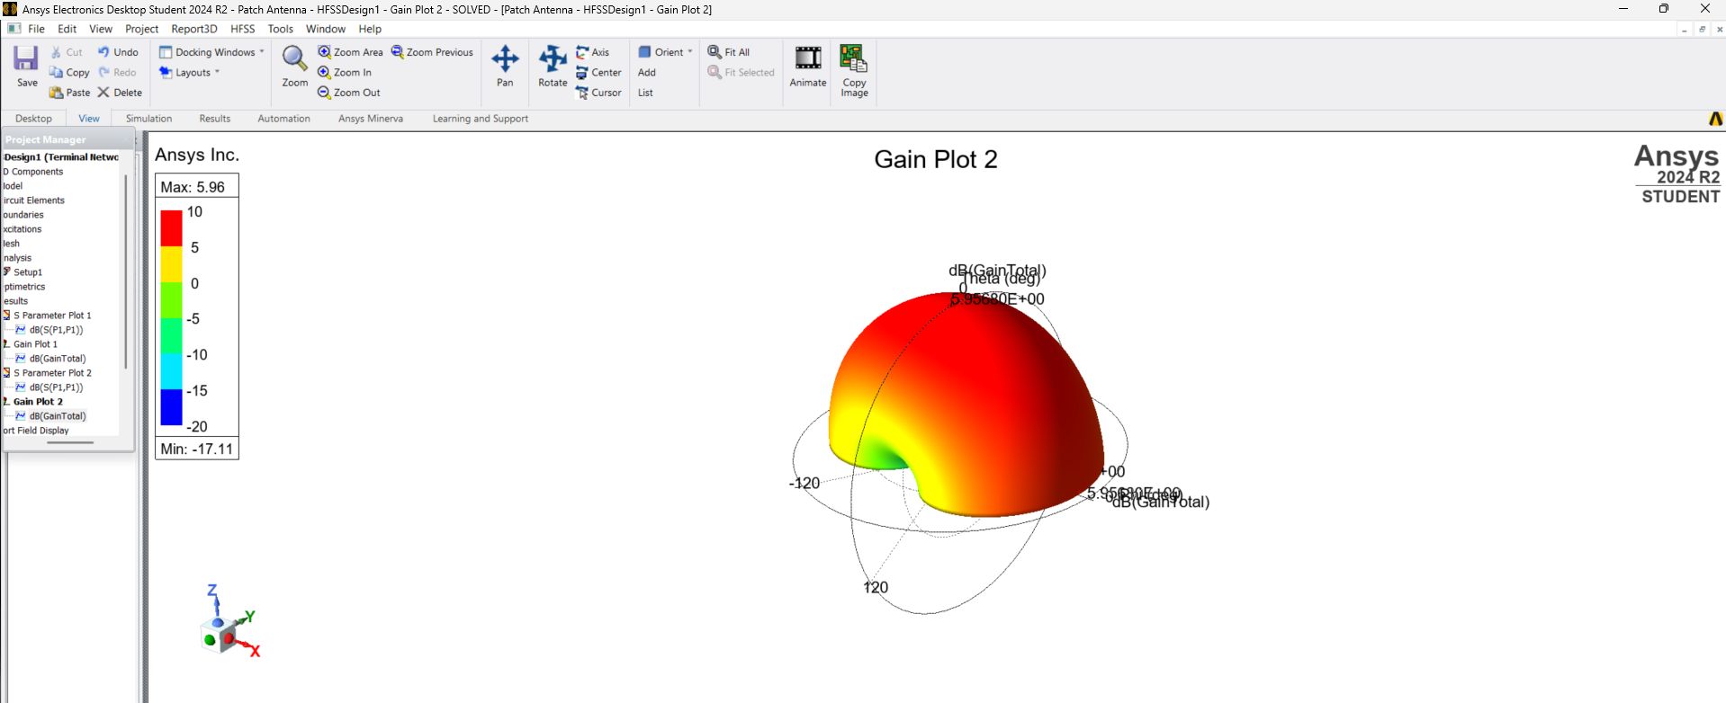Select dB(GainTotal) under Gain Plot 2

(58, 416)
